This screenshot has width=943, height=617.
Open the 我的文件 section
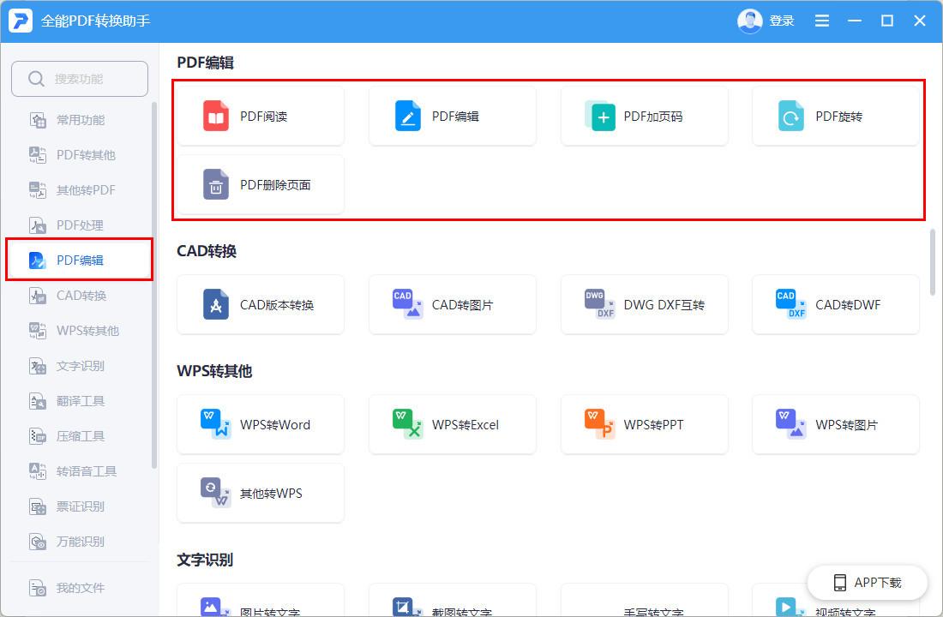[80, 588]
